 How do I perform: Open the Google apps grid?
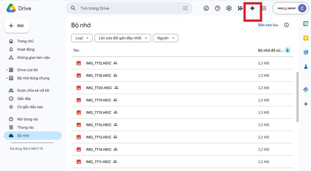click(264, 8)
